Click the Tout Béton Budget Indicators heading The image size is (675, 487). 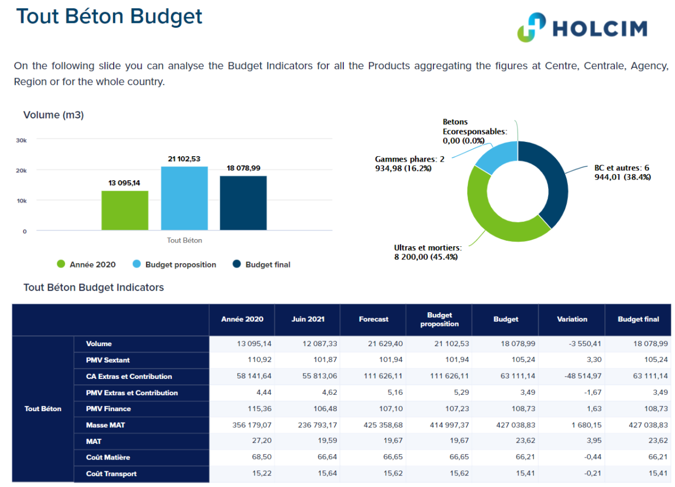click(93, 287)
